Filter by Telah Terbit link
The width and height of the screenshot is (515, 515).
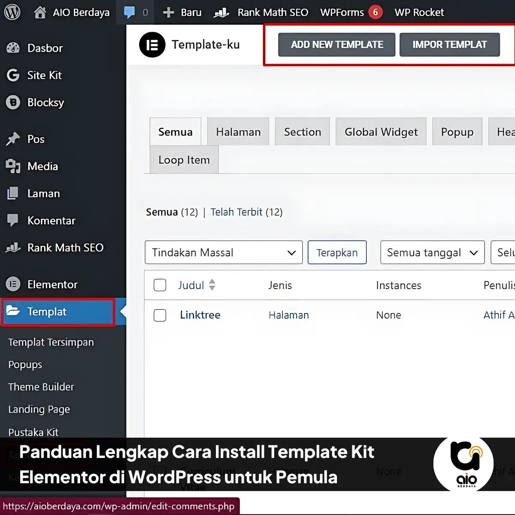236,212
